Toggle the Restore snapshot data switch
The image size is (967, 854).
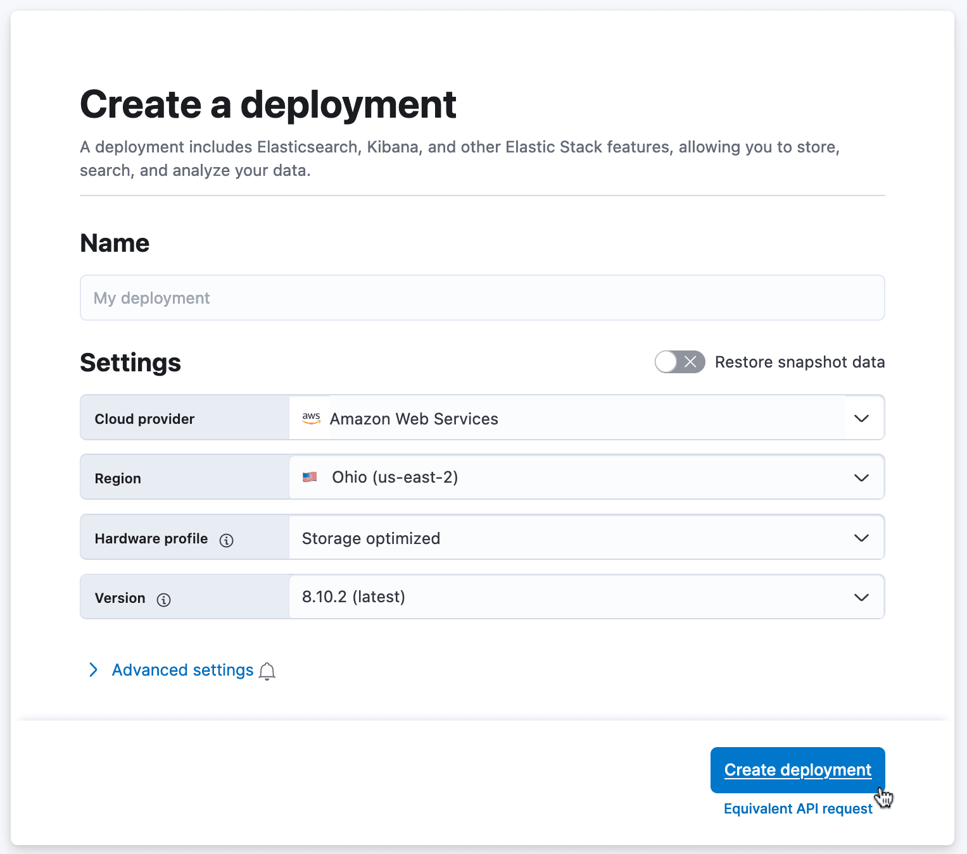point(679,362)
